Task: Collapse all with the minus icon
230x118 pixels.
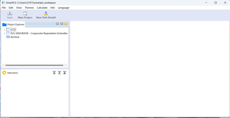Action: tap(62, 24)
